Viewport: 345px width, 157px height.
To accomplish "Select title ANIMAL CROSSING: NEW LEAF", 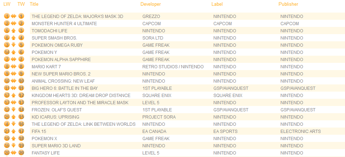I will click(63, 81).
